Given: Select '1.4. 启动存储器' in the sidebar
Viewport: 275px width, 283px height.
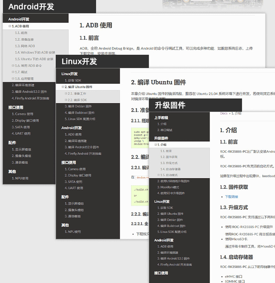Looking at the screenshot, I should (170, 169).
